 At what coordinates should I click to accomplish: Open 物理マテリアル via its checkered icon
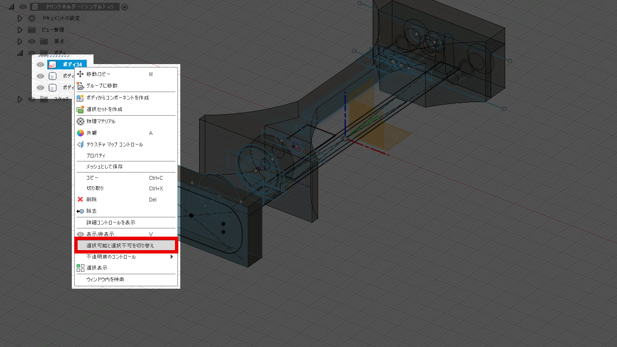(x=80, y=121)
